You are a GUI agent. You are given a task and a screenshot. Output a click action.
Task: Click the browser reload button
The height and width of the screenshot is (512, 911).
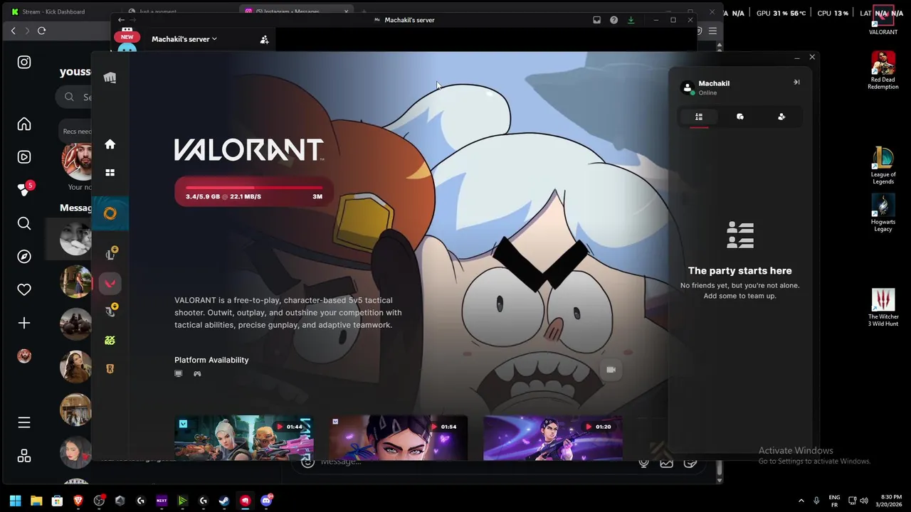pyautogui.click(x=41, y=31)
